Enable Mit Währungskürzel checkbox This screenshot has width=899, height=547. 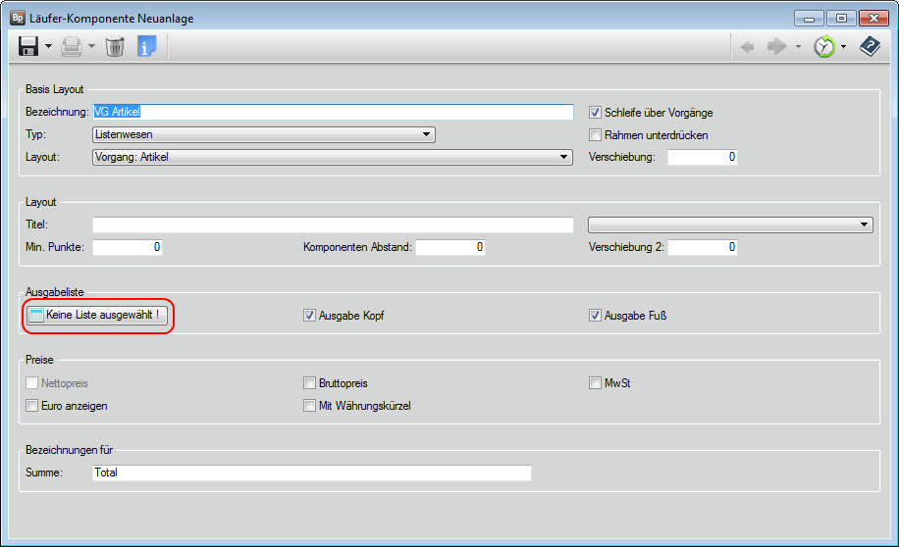[x=309, y=406]
